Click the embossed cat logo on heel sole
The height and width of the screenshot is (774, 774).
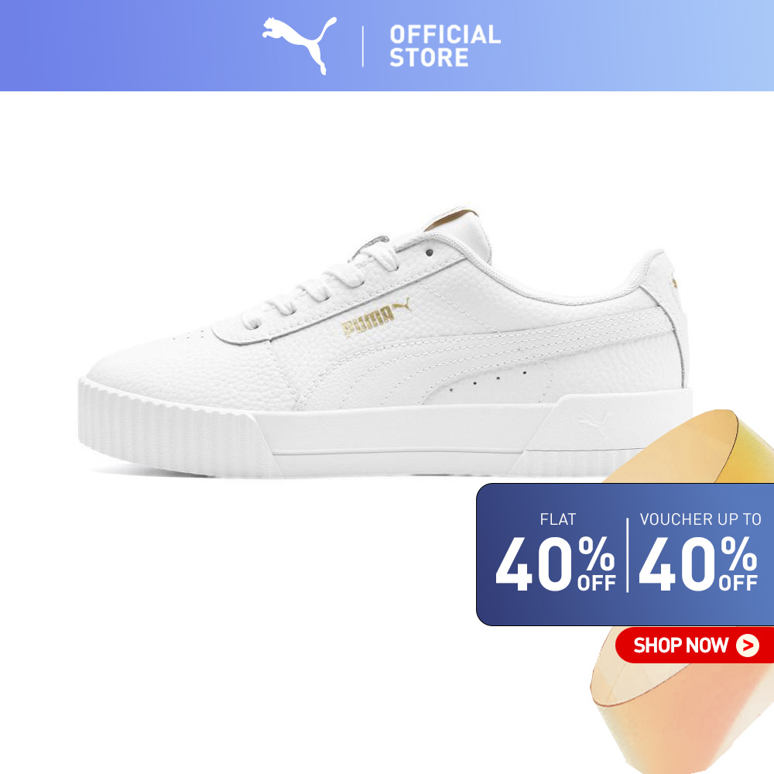tap(594, 423)
